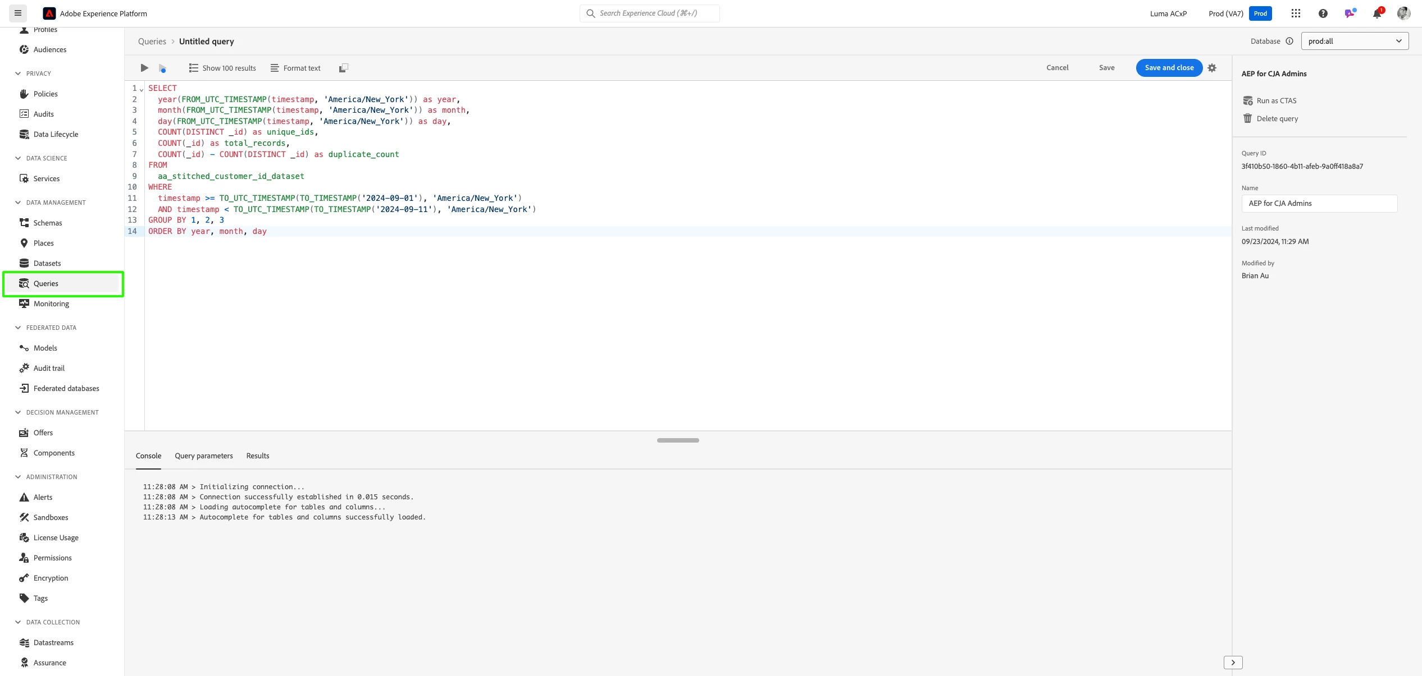Screen dimensions: 1422x676
Task: Click the copy query icon in the toolbar
Action: click(344, 68)
